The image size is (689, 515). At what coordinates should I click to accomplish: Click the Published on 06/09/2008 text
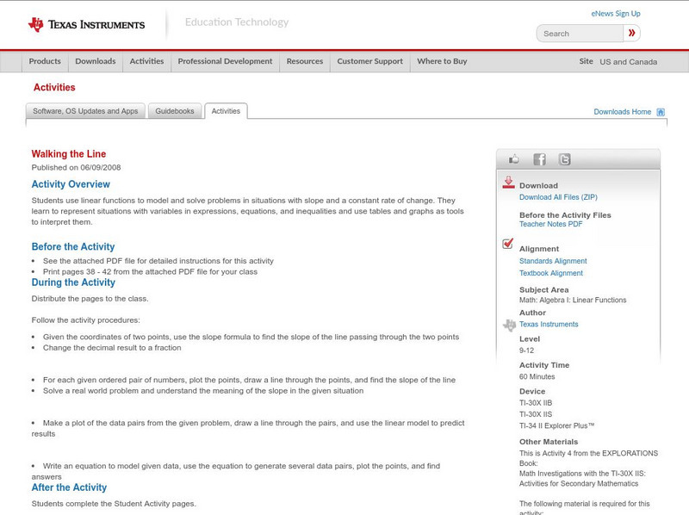76,167
